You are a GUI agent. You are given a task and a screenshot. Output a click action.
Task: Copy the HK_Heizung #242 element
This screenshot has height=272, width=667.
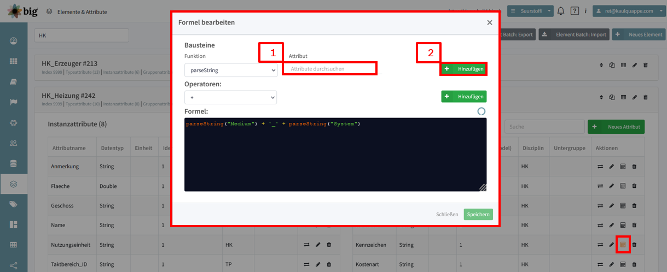(x=612, y=97)
